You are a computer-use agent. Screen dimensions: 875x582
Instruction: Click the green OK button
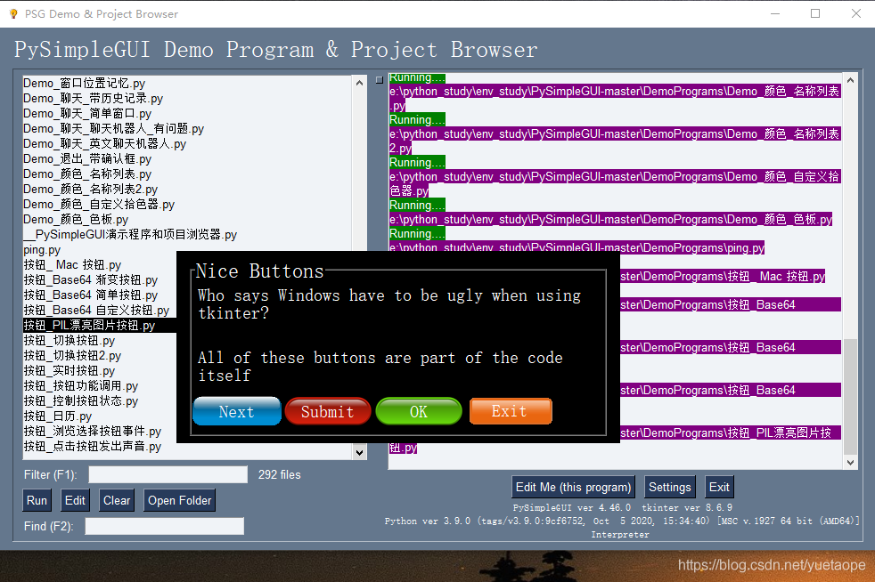(419, 411)
